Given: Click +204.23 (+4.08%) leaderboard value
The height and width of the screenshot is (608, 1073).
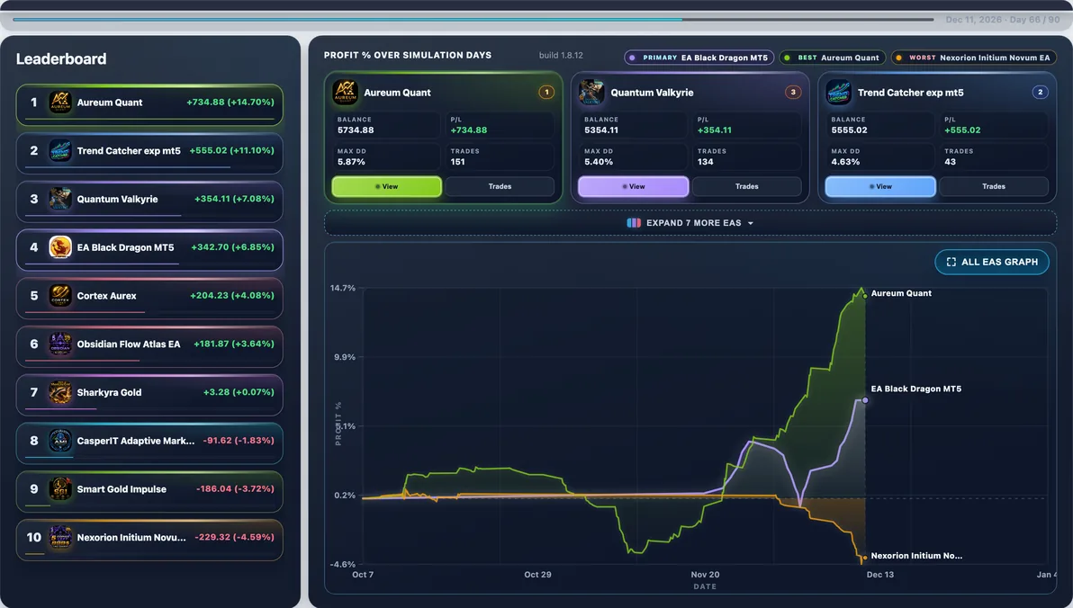Looking at the screenshot, I should [232, 295].
